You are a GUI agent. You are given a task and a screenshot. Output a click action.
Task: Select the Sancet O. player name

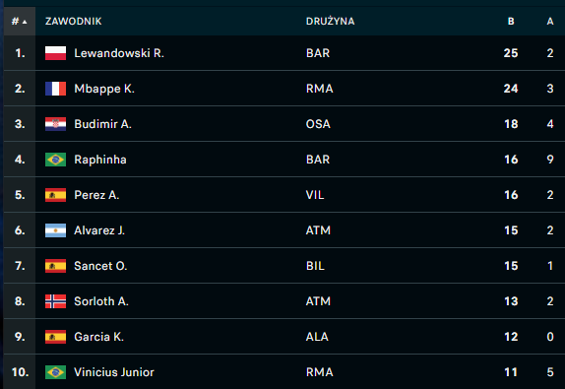[x=100, y=266]
